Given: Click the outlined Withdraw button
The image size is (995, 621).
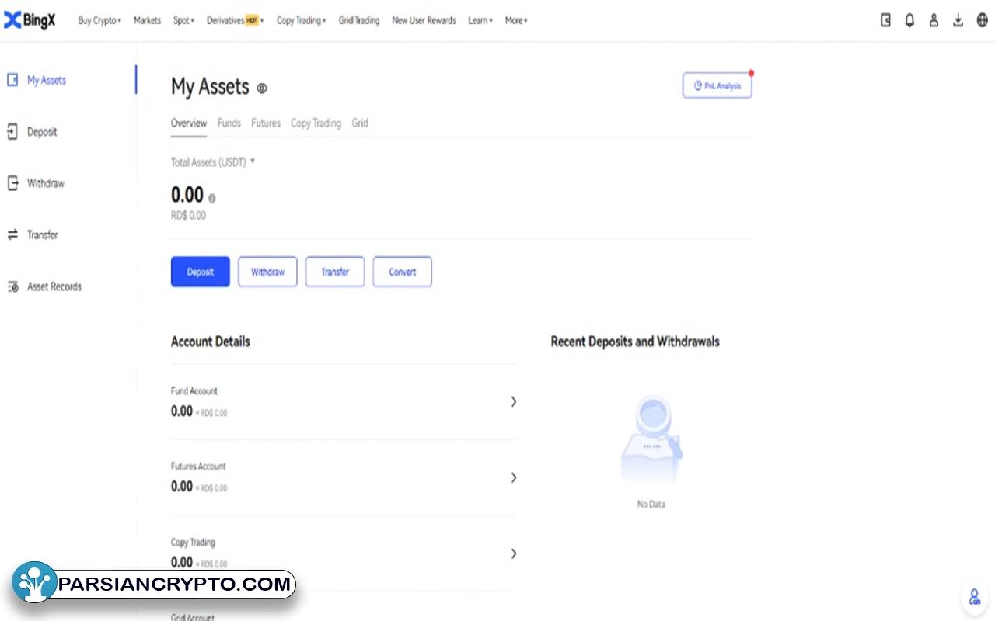Looking at the screenshot, I should pyautogui.click(x=267, y=272).
